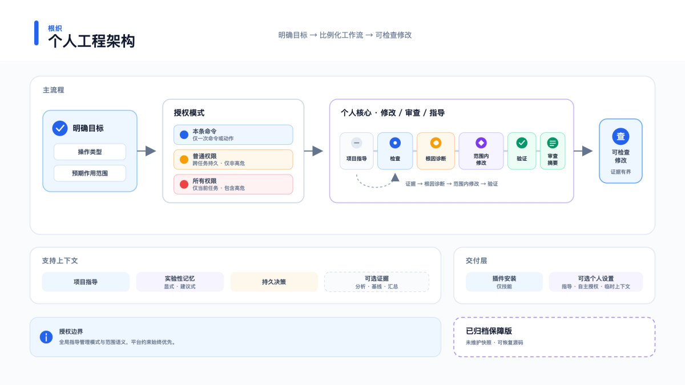The image size is (685, 385).
Task: Click the 证据有界 caption
Action: [620, 172]
